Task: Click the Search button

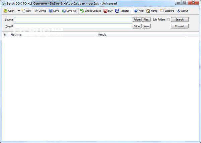Action: 180,19
